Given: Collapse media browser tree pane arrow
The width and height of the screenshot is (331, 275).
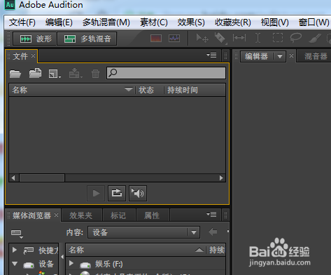Looking at the screenshot, I should pos(62,257).
